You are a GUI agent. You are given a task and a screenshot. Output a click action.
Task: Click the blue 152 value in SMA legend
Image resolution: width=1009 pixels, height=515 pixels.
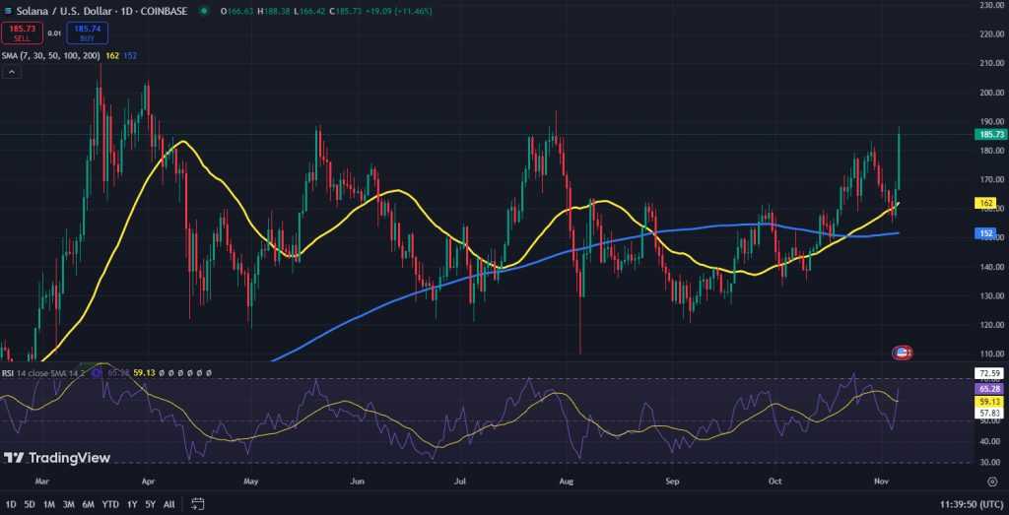tap(129, 56)
